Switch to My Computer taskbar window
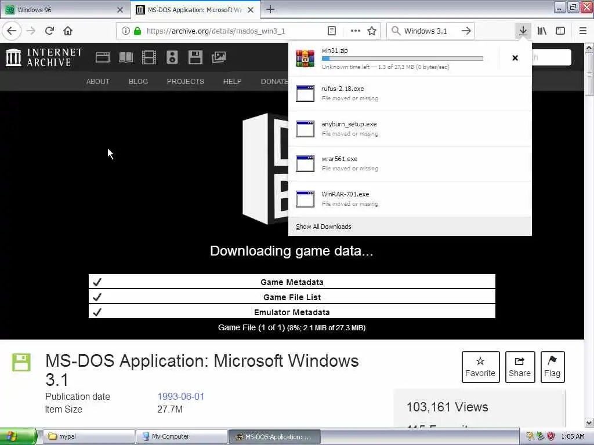The width and height of the screenshot is (594, 445). [x=182, y=436]
